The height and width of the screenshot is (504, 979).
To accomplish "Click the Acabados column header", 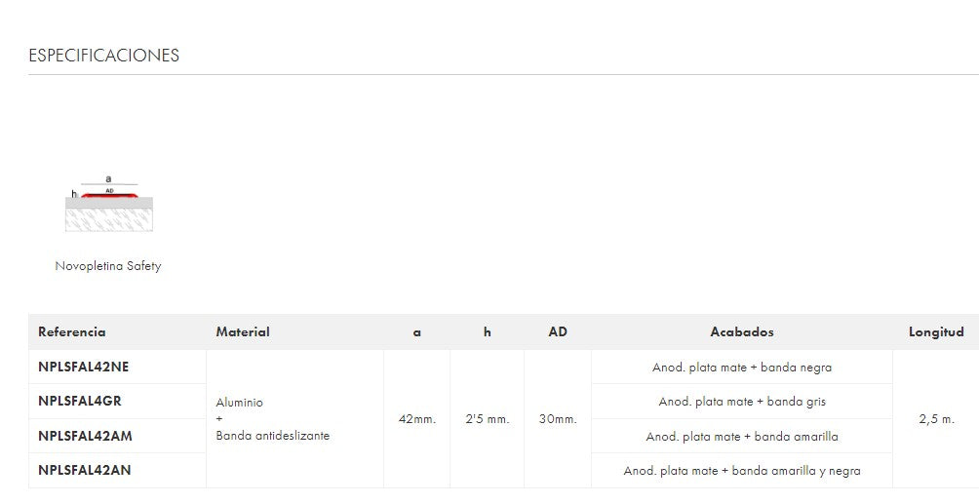I will tap(742, 332).
